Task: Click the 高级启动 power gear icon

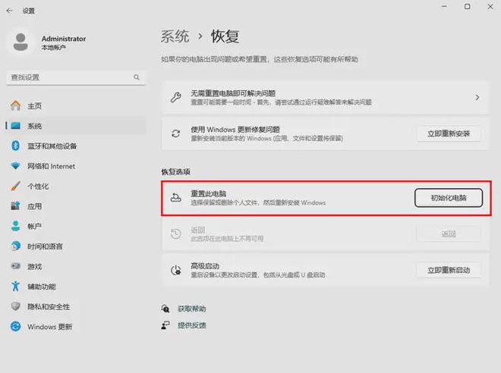Action: point(176,270)
